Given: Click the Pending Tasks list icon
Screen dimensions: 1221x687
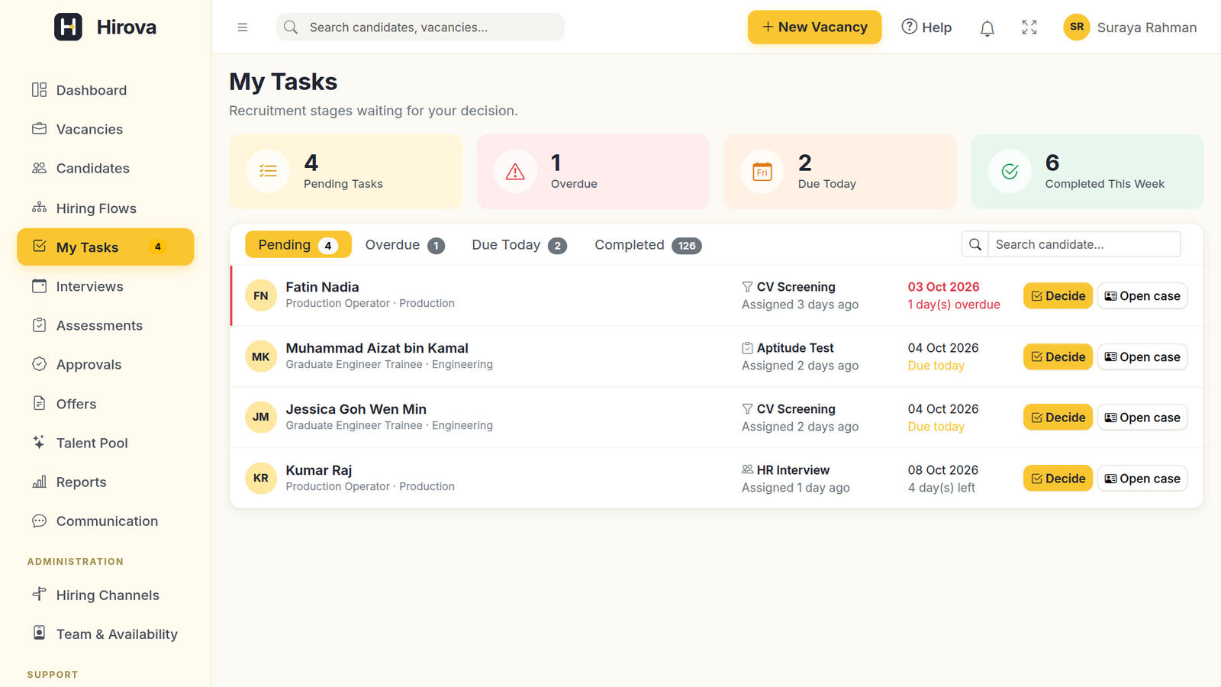Looking at the screenshot, I should [x=268, y=171].
